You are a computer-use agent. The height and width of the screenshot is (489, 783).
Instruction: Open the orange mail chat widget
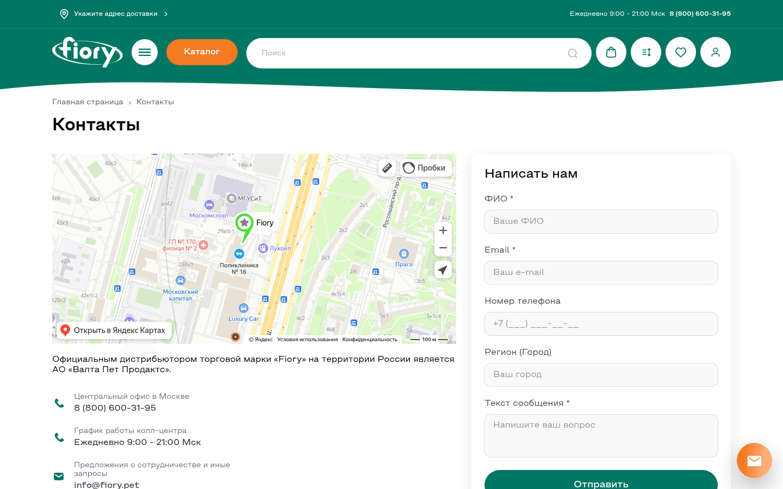[x=754, y=461]
